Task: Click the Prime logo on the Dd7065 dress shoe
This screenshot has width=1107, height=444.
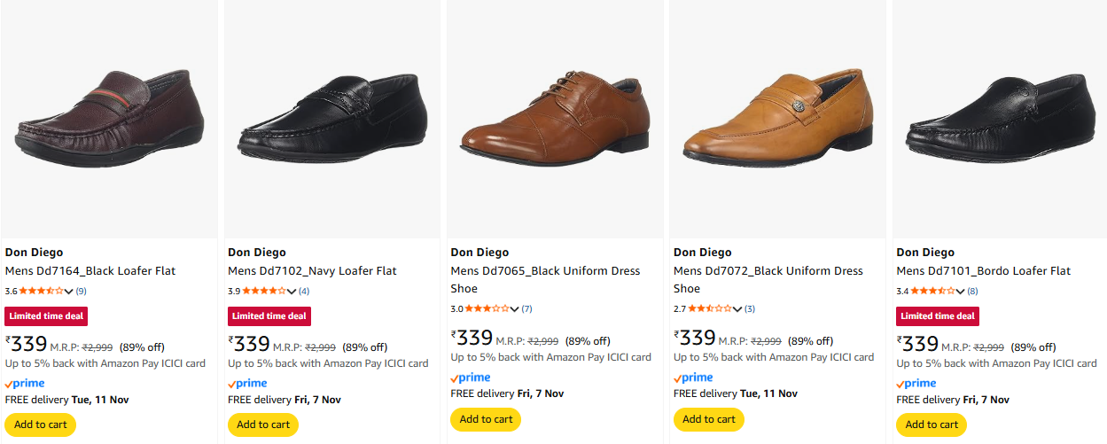Action: pos(471,378)
